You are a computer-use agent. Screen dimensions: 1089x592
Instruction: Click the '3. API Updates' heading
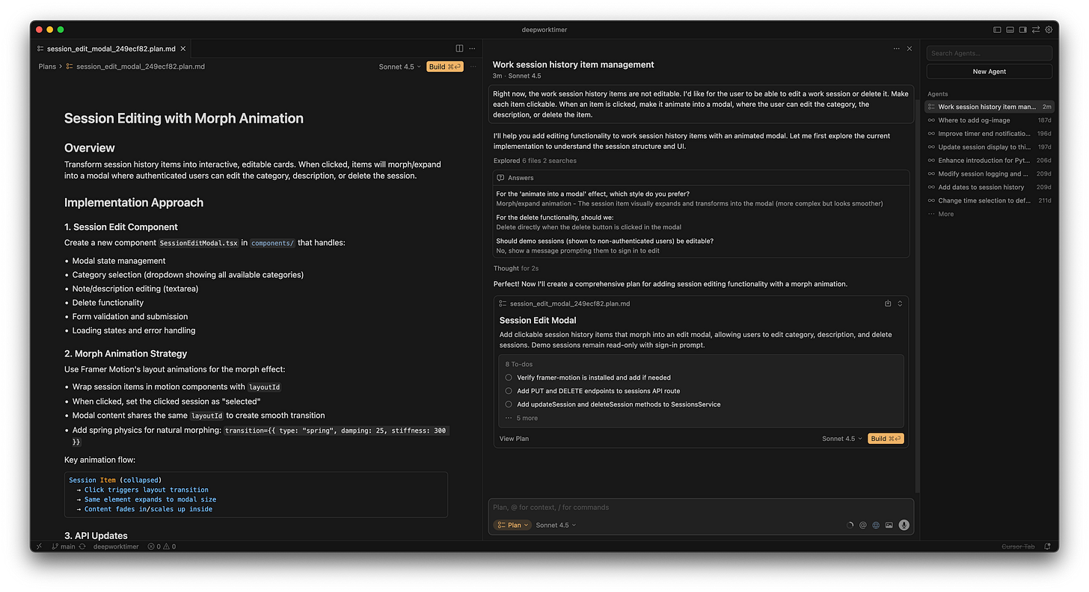(x=96, y=535)
